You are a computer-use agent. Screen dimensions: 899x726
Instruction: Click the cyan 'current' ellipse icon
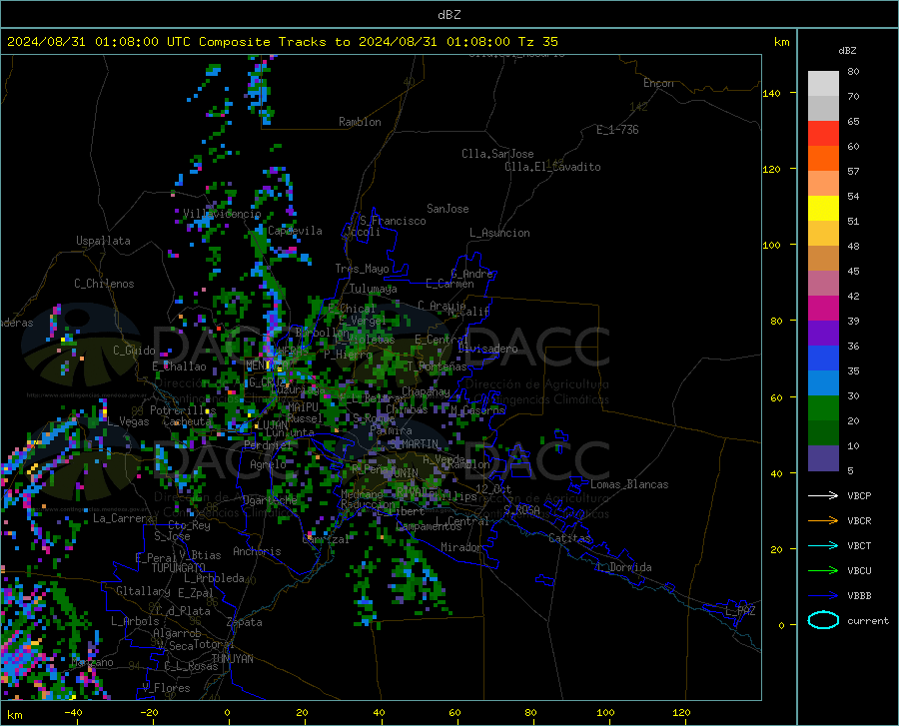[x=823, y=620]
